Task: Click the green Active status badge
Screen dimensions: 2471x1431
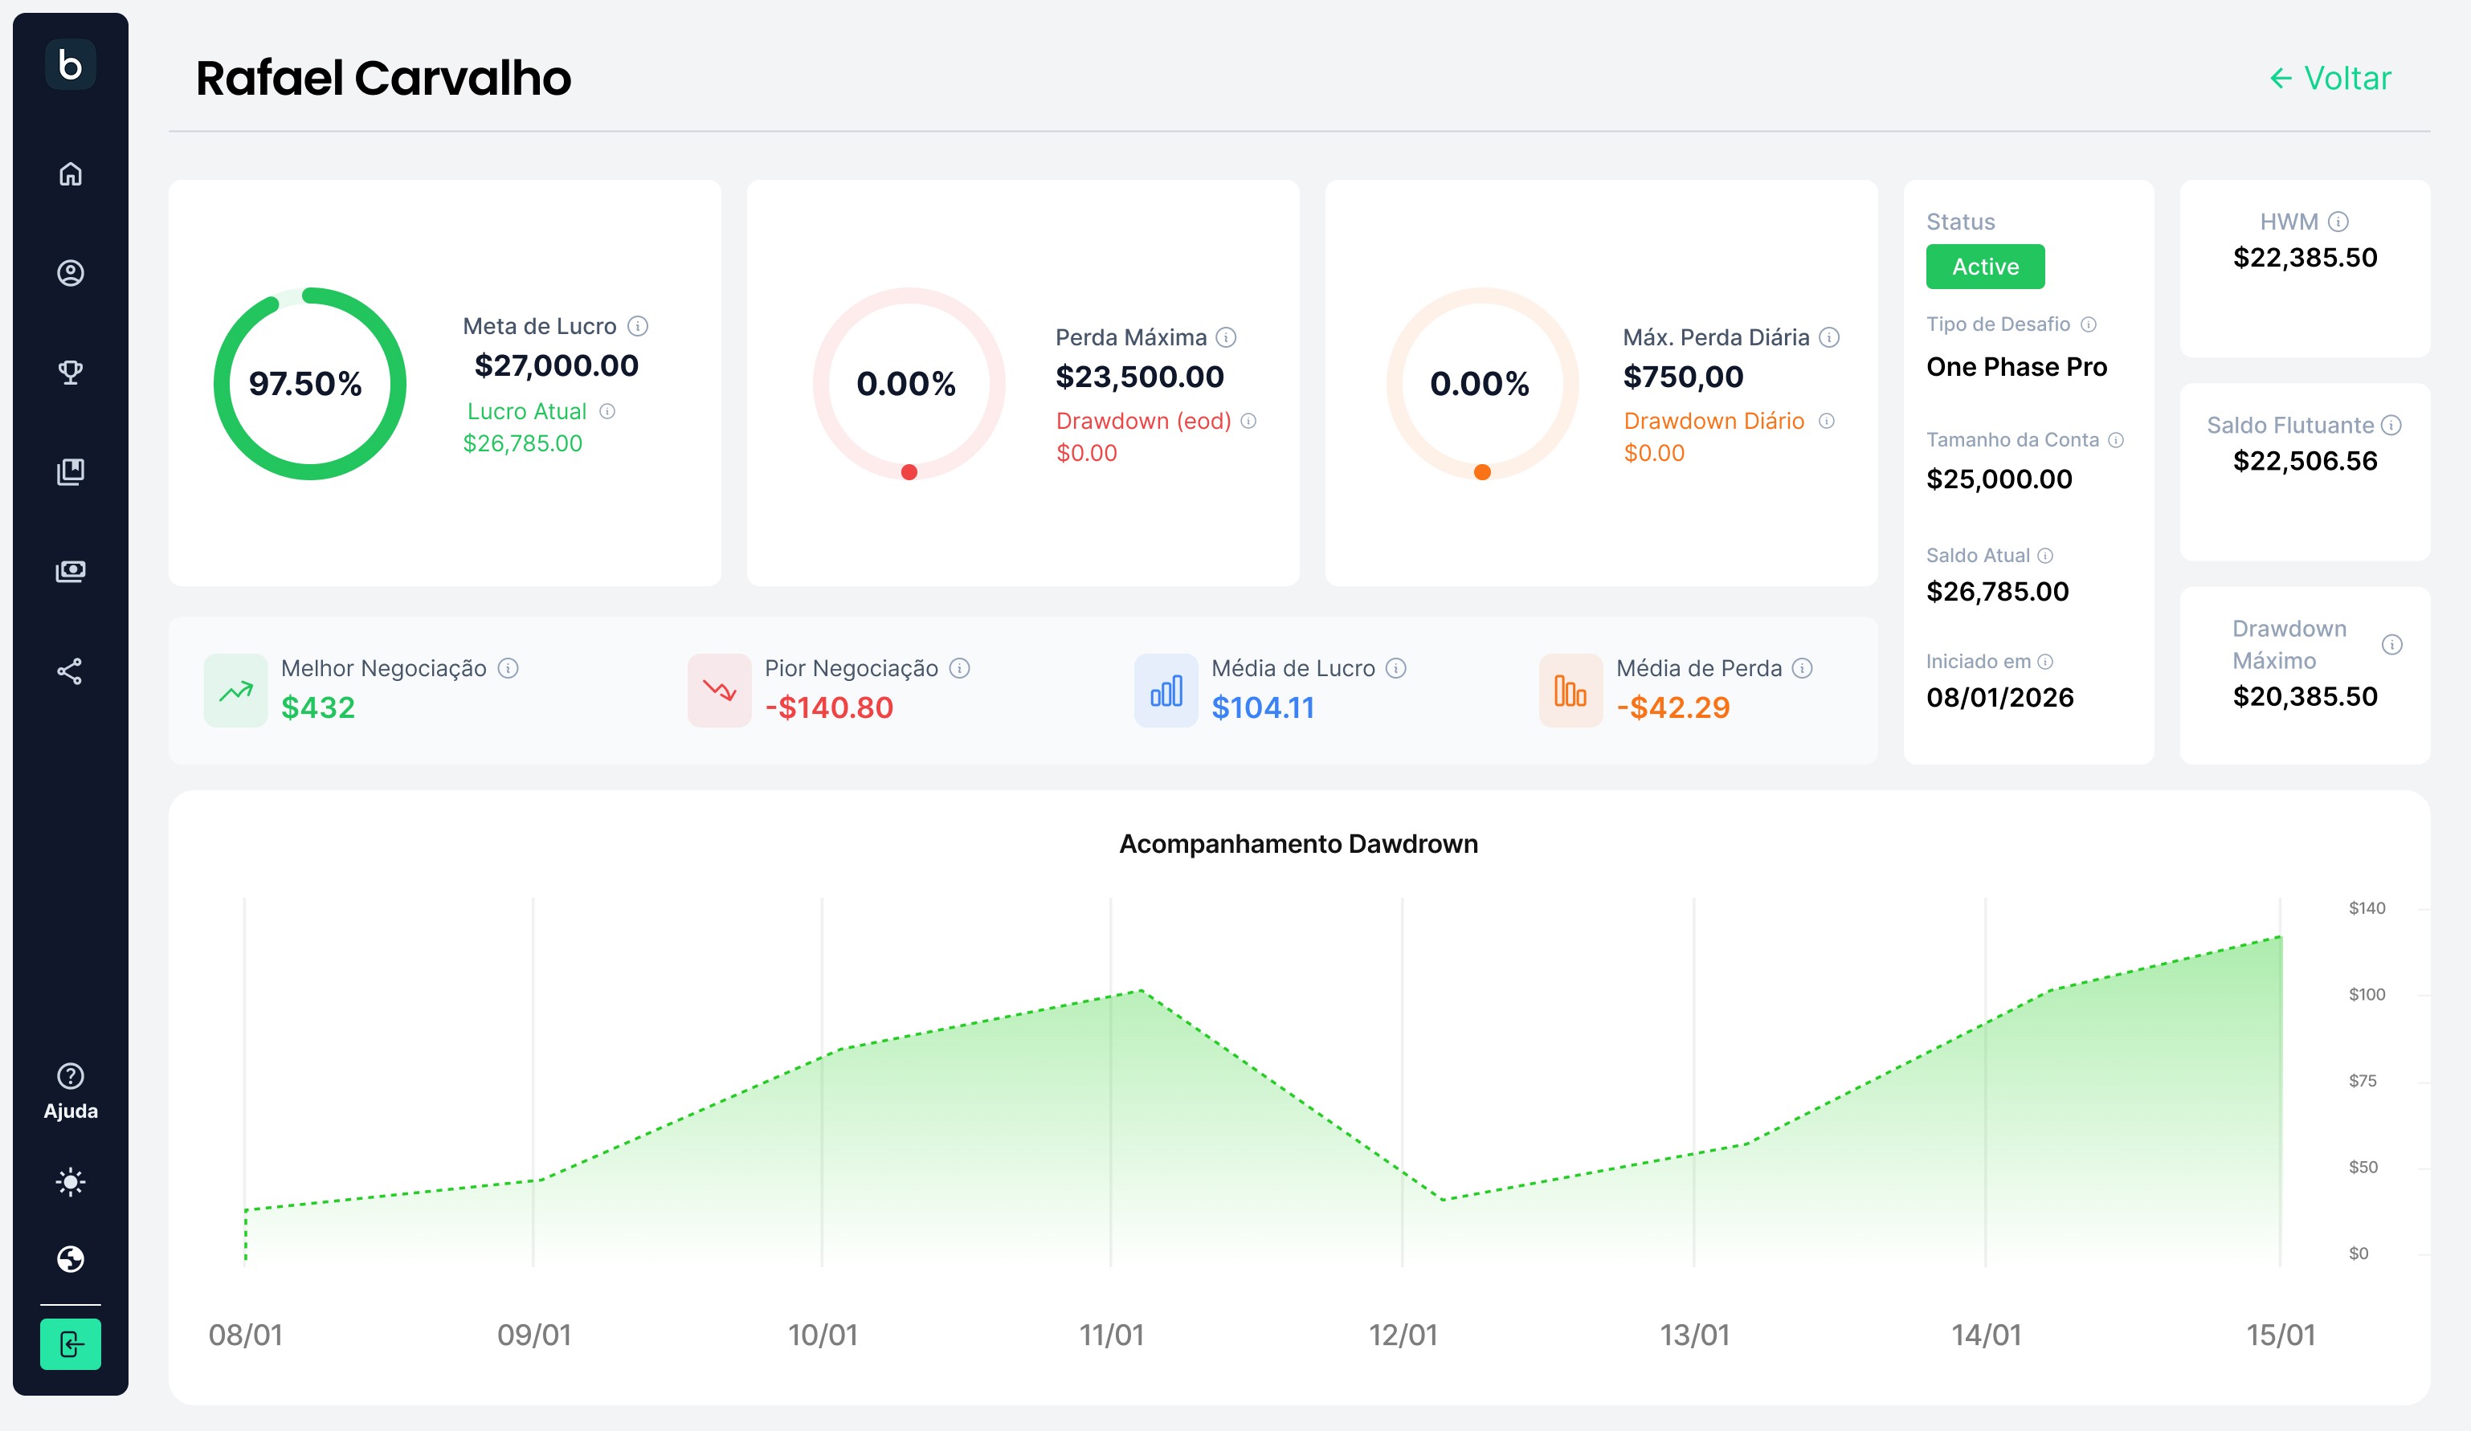Action: (1985, 267)
